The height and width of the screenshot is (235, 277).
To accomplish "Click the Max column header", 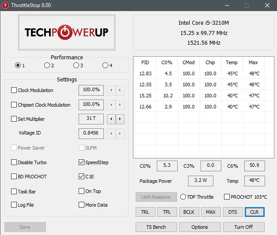I will [x=253, y=62].
